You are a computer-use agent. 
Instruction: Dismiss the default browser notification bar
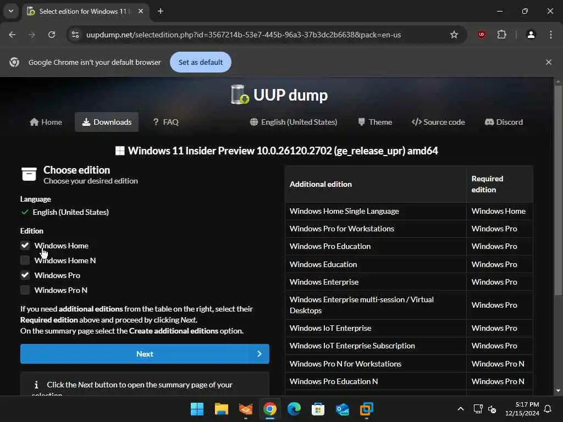549,62
